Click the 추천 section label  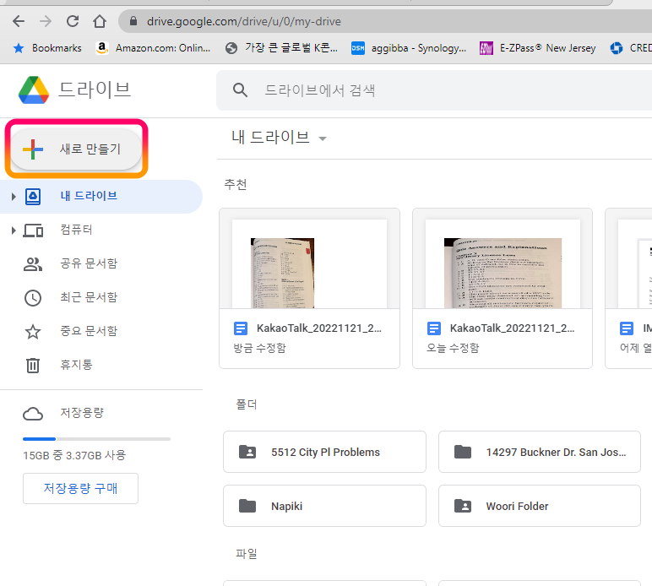236,184
